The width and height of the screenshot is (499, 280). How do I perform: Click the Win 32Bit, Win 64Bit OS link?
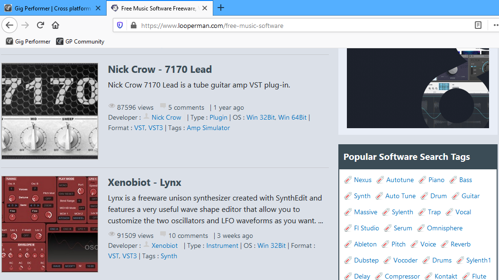(277, 117)
